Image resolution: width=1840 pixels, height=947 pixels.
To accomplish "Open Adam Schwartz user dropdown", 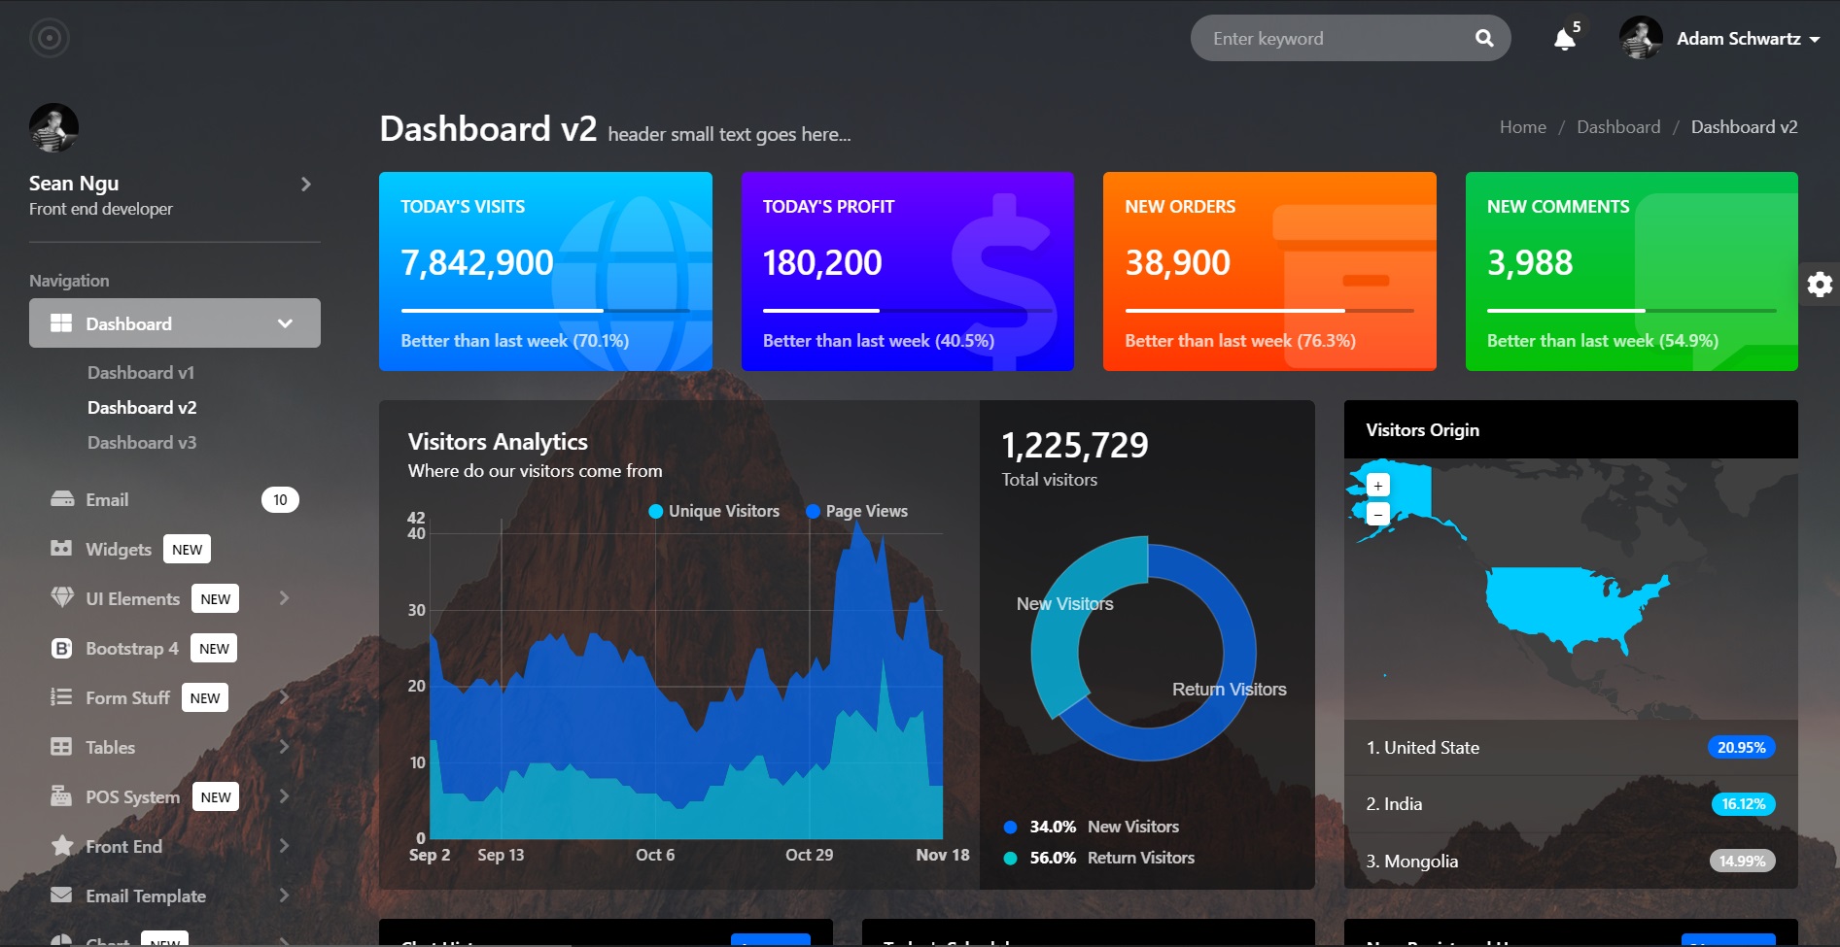I will coord(1720,39).
